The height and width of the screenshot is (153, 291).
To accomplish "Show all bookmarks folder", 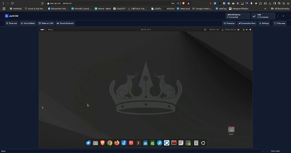I will coord(280,8).
